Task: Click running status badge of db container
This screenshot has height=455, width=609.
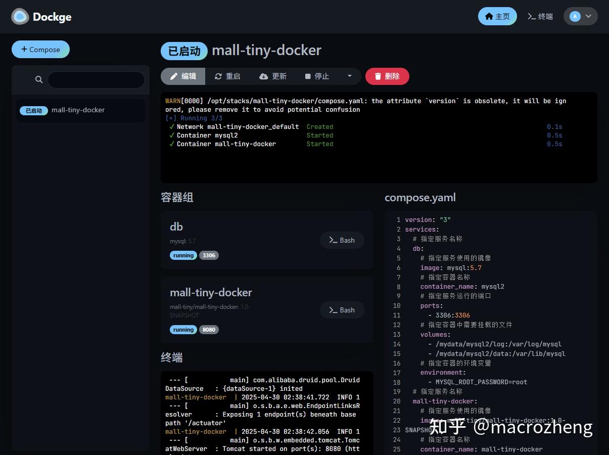Action: point(183,255)
